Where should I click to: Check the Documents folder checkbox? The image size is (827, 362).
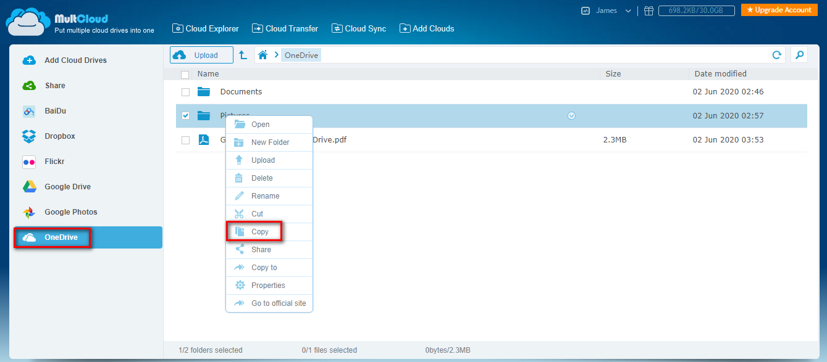[x=185, y=92]
